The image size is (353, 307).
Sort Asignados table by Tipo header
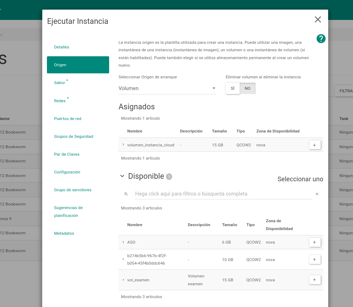click(240, 131)
